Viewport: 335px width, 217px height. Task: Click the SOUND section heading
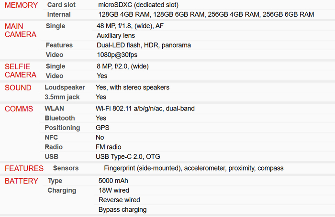pyautogui.click(x=18, y=88)
